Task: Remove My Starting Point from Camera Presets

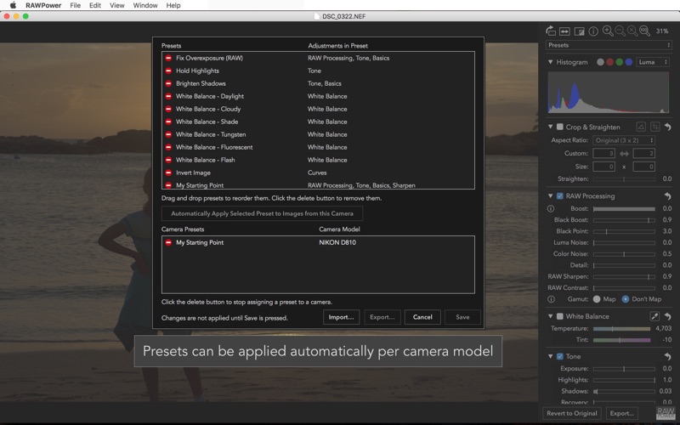Action: [168, 242]
